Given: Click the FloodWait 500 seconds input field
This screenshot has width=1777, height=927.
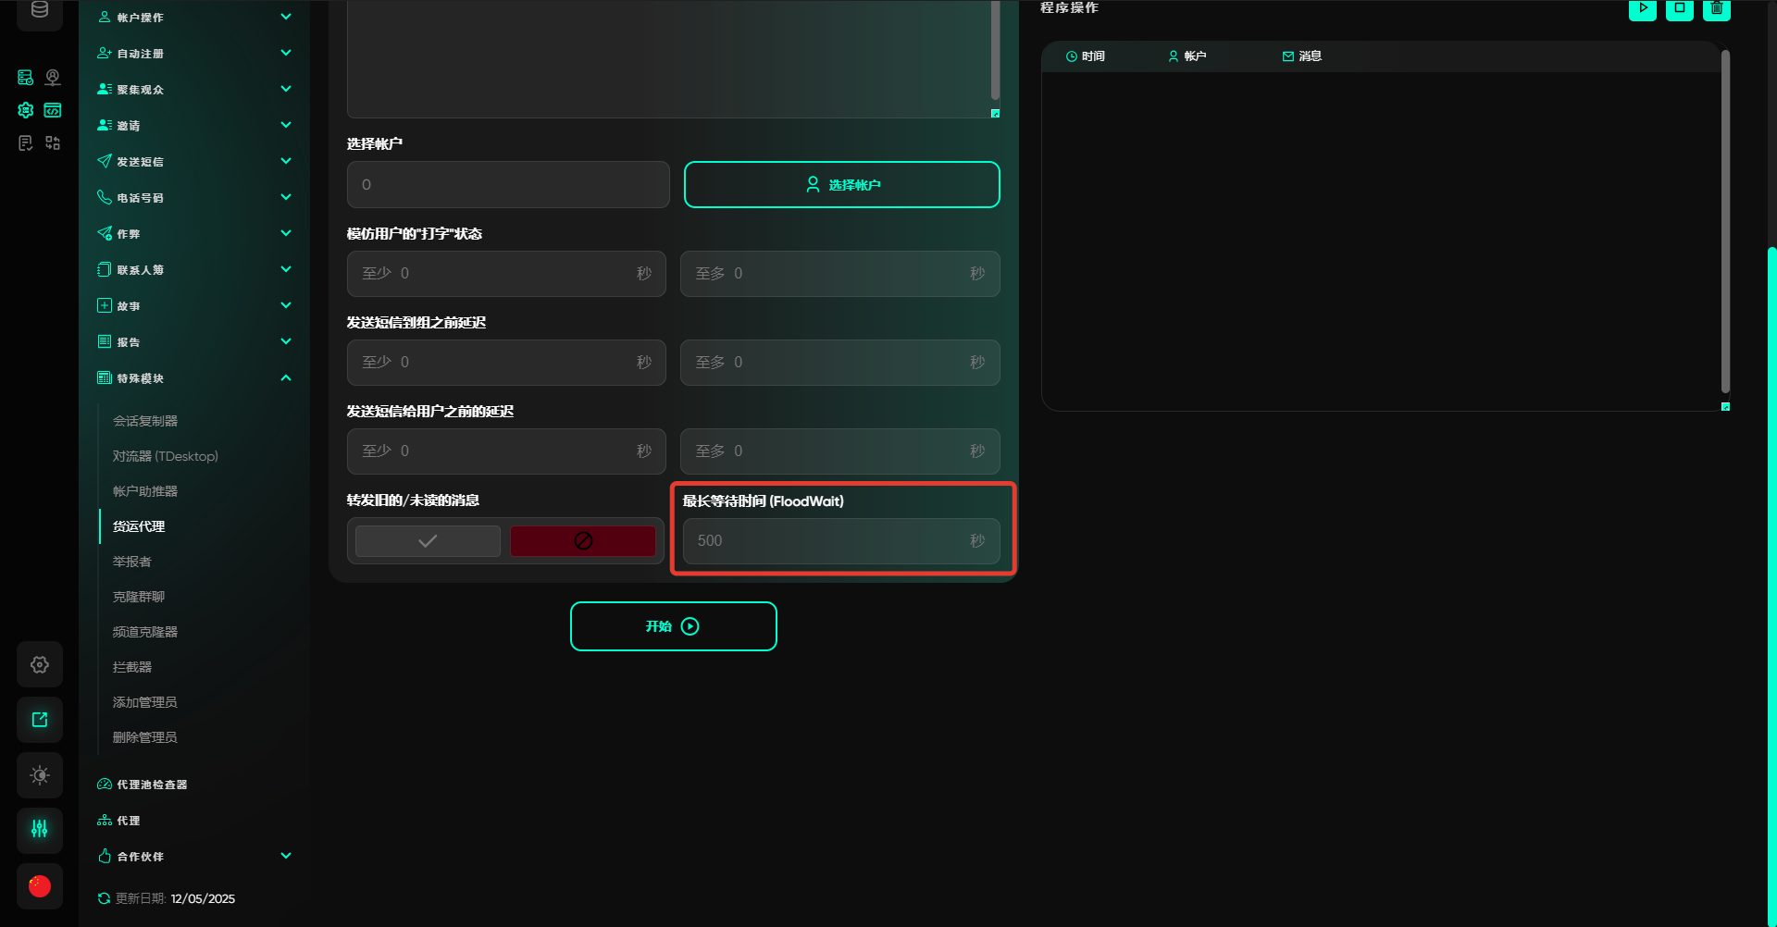Looking at the screenshot, I should point(828,541).
